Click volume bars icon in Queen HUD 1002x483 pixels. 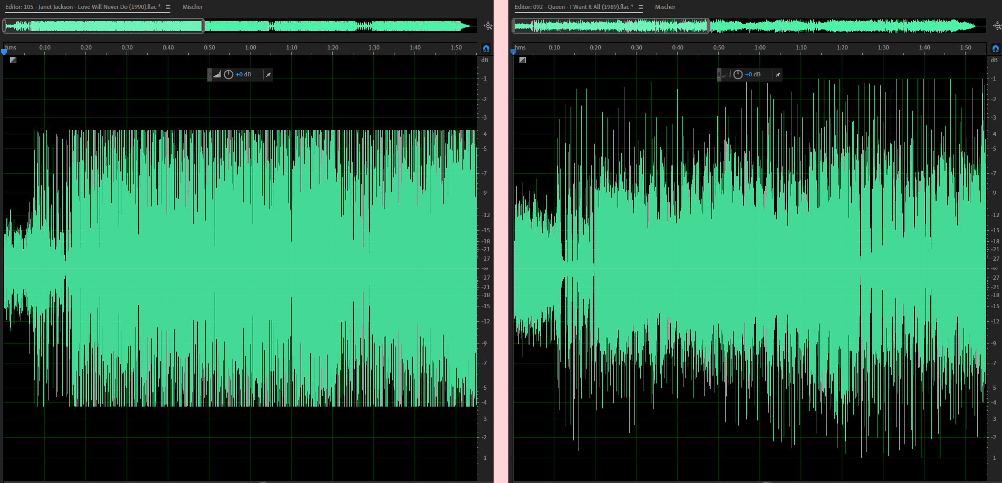(x=727, y=75)
